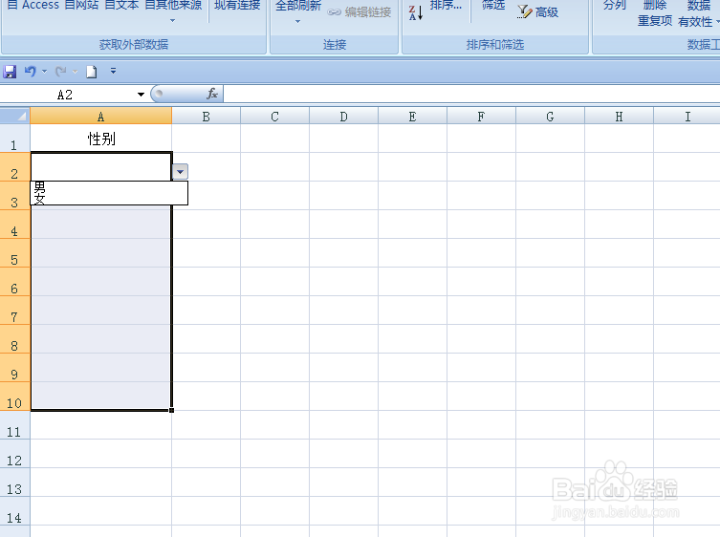Click the 编辑链接 edit links button
This screenshot has height=537, width=720.
click(x=360, y=11)
